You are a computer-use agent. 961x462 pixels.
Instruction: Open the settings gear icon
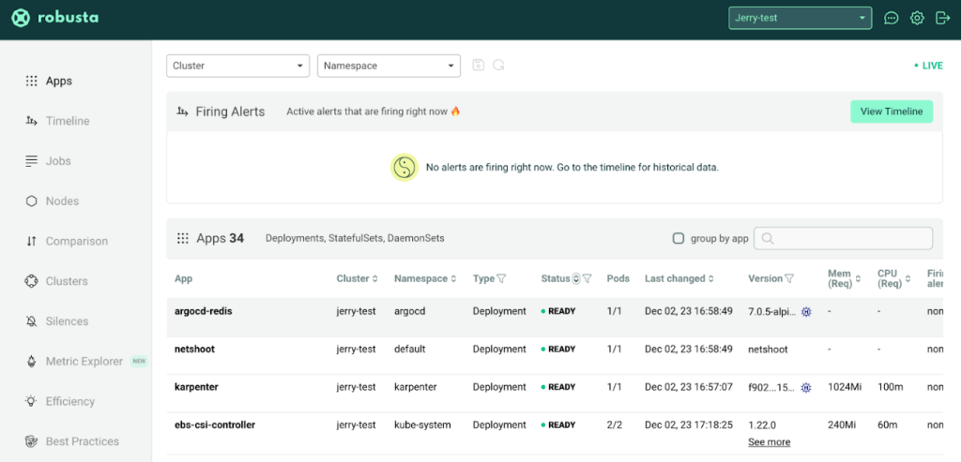pos(917,18)
